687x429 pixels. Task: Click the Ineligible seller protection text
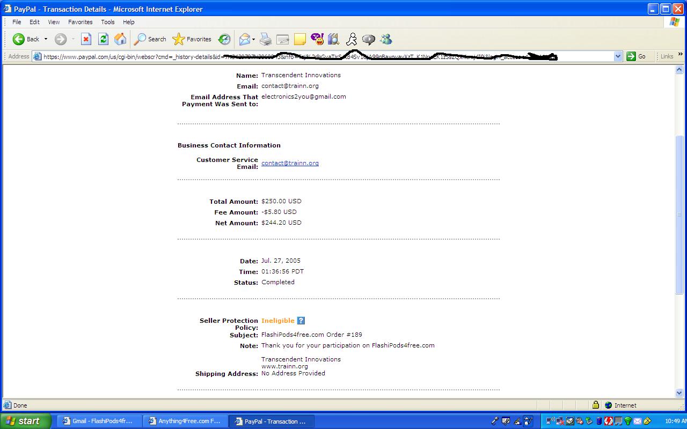coord(277,321)
